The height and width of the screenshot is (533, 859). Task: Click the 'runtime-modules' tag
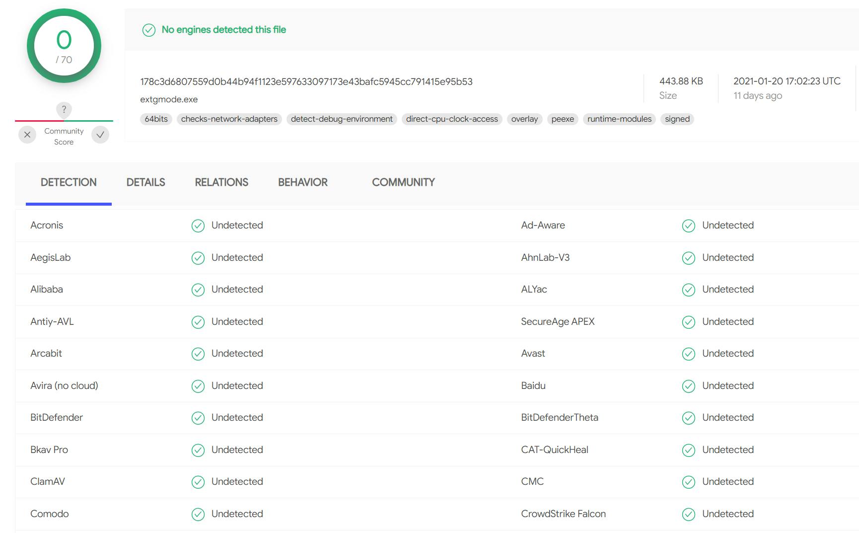point(619,119)
